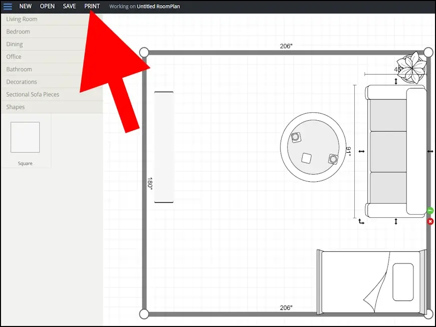Click the rotate handle at sofa's bottom-left corner
436x327 pixels.
coord(361,221)
